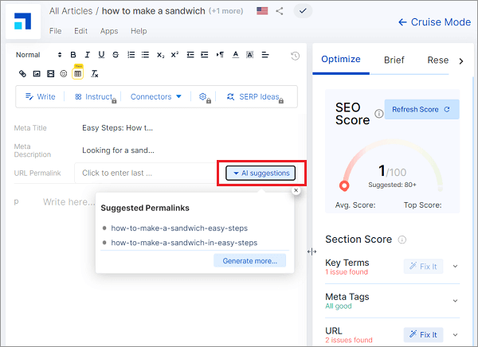478x347 pixels.
Task: Open the Apps menu
Action: pyautogui.click(x=109, y=31)
